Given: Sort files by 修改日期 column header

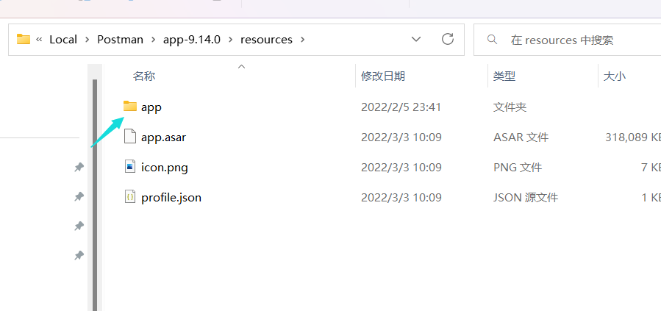Looking at the screenshot, I should 383,76.
